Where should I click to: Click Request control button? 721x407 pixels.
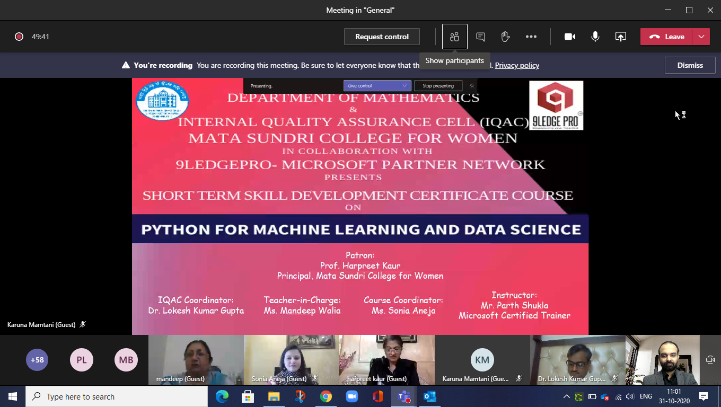382,37
